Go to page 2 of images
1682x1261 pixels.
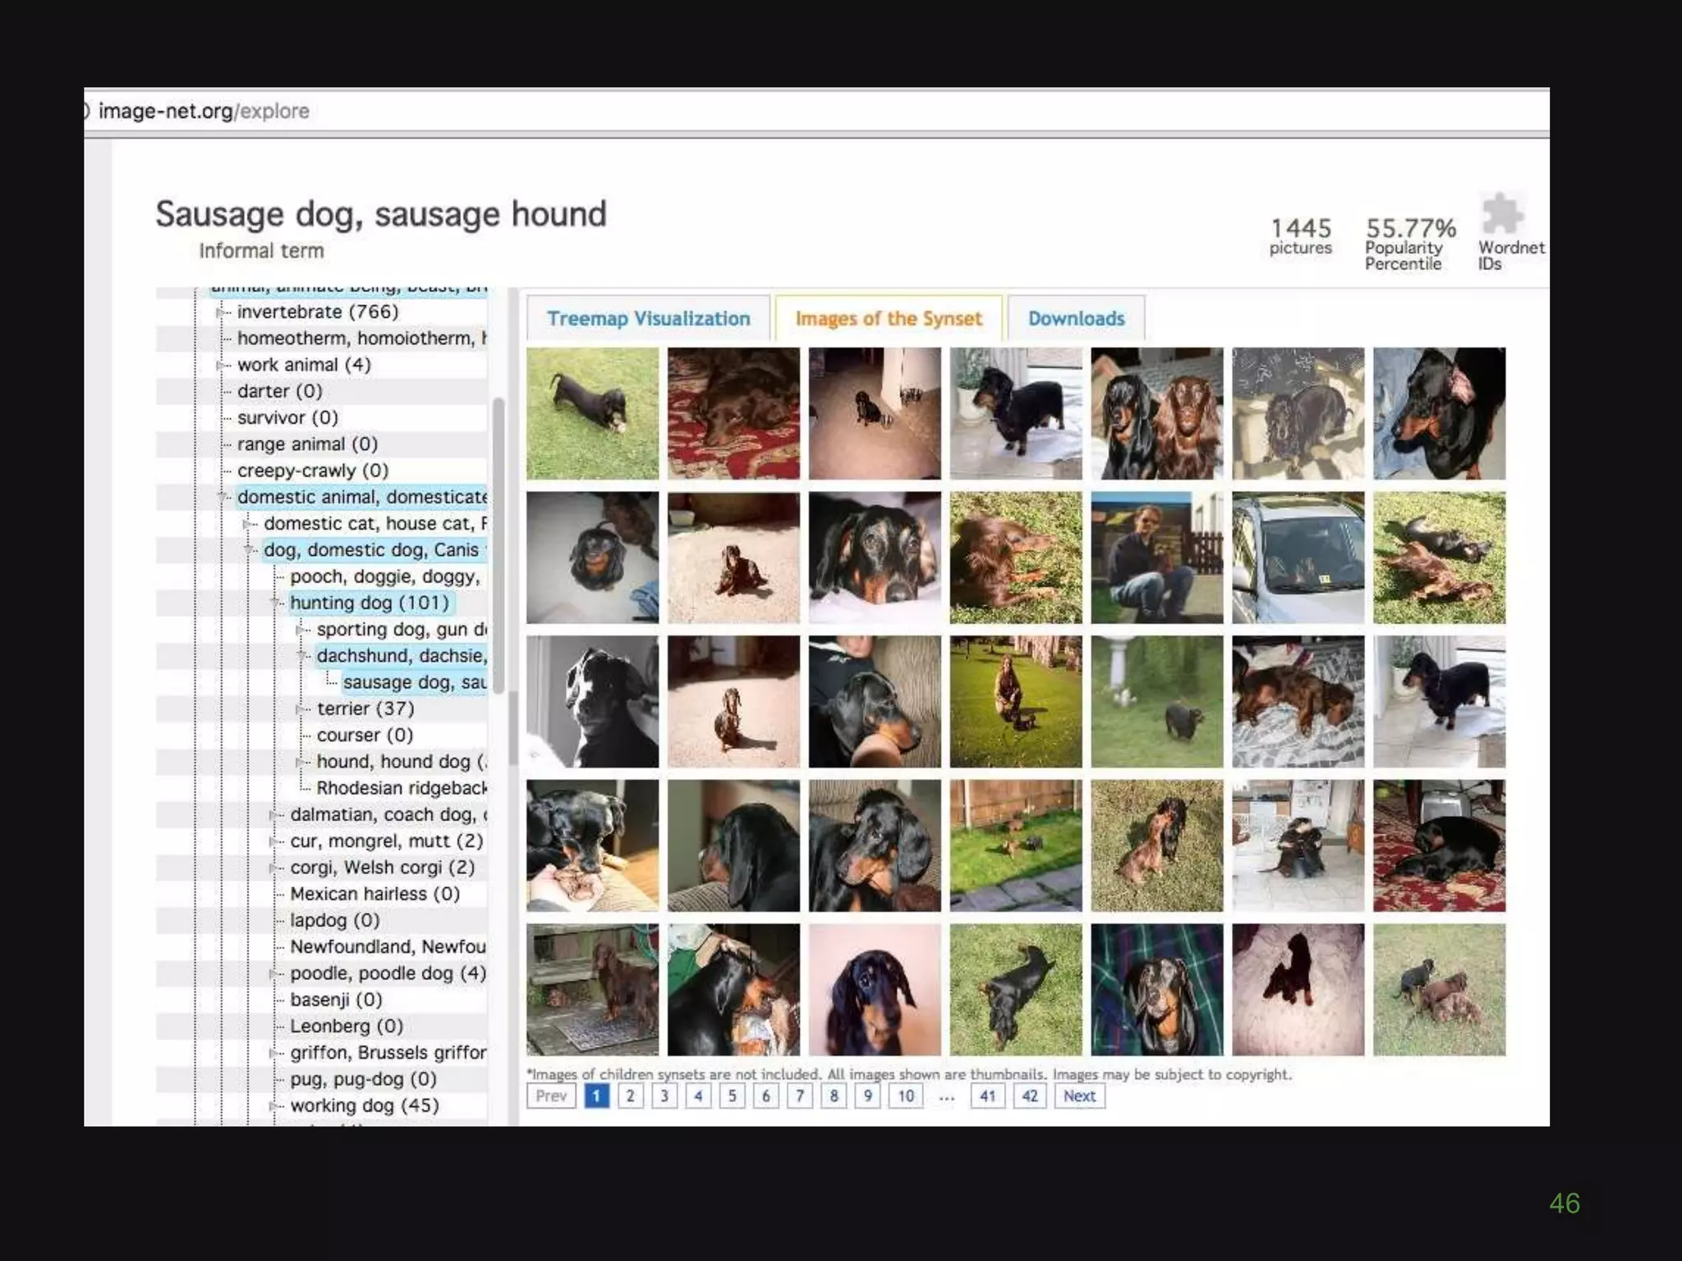tap(631, 1096)
